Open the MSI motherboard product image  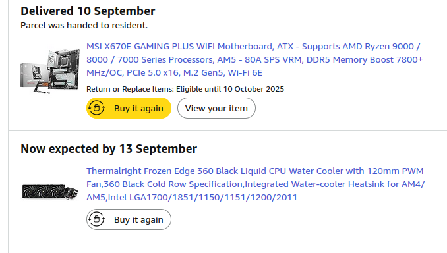50,70
